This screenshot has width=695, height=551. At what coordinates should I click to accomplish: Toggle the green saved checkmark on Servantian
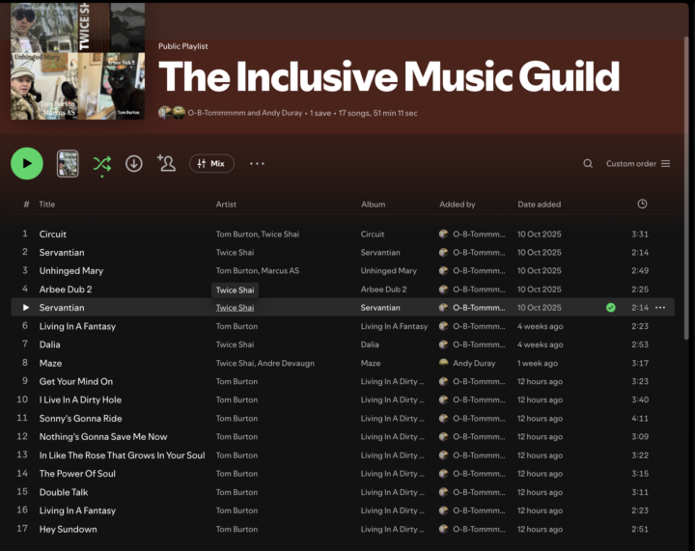point(610,308)
